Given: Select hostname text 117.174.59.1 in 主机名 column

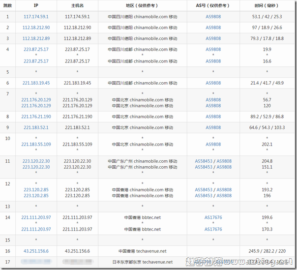Looking at the screenshot, I should click(77, 17).
